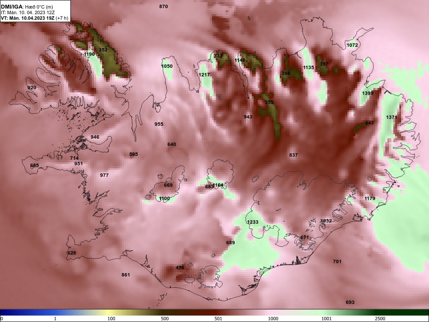The height and width of the screenshot is (322, 429).
Task: Select the 861 value off the south coast
Action: 126,275
